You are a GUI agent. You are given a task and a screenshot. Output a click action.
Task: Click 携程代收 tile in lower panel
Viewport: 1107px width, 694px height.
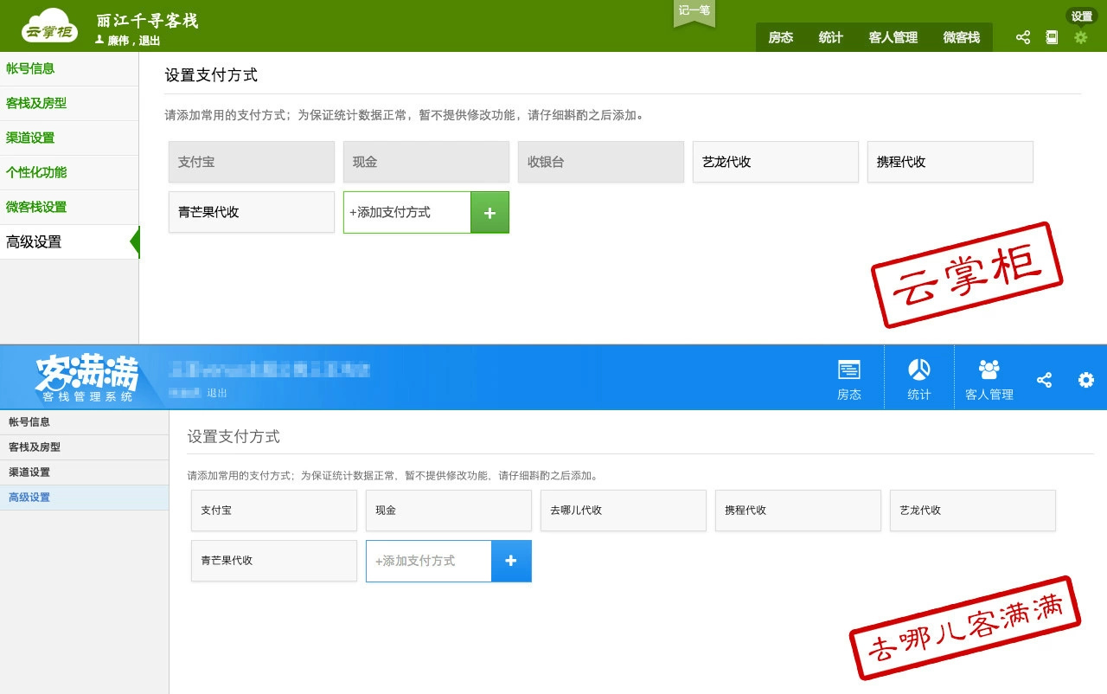click(x=798, y=511)
